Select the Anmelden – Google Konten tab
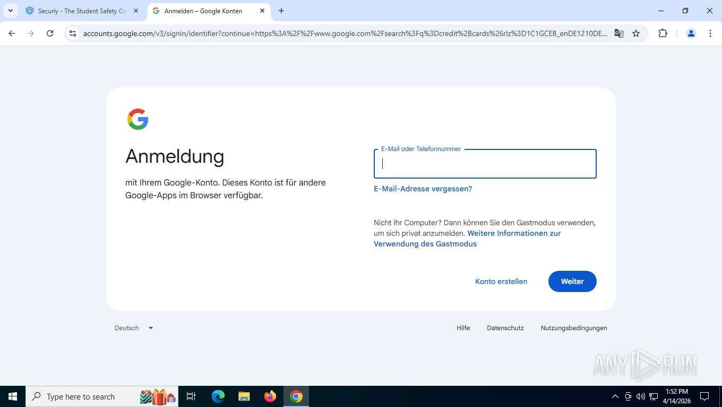This screenshot has height=407, width=722. pyautogui.click(x=203, y=11)
